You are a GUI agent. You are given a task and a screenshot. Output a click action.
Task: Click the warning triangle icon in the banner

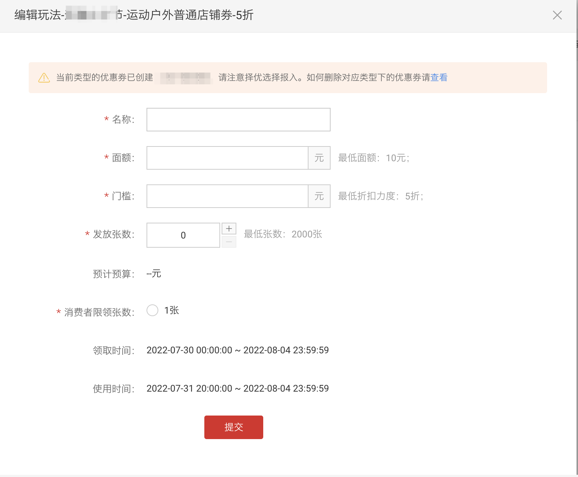[x=44, y=78]
